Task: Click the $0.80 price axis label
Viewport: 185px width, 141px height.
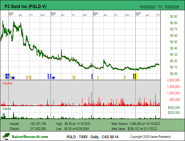Action: pos(174,23)
